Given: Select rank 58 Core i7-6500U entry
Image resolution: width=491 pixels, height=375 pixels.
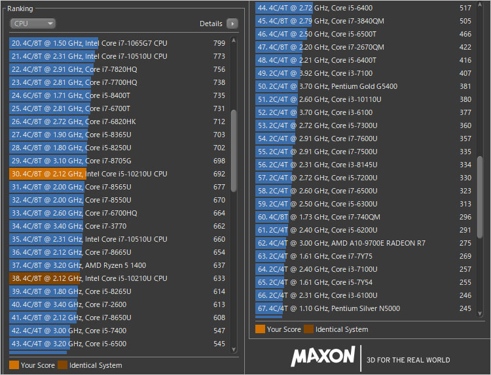Looking at the screenshot, I should 364,191.
